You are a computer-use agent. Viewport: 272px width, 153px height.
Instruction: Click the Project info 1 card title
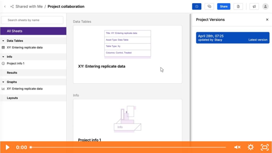(x=90, y=140)
